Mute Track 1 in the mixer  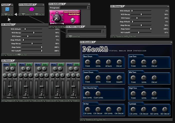(x=6, y=65)
